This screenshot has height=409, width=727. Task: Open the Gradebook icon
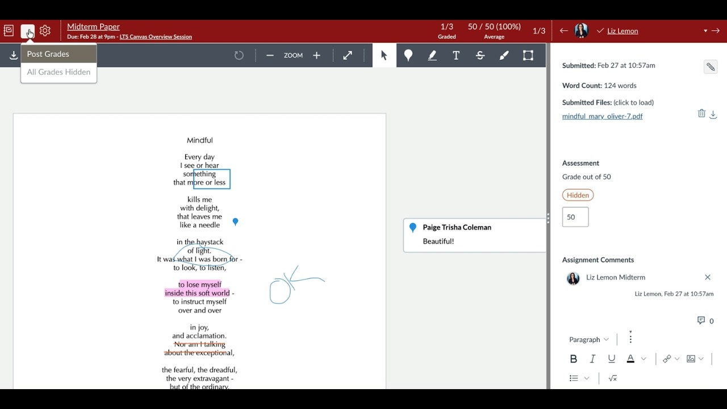pos(9,31)
